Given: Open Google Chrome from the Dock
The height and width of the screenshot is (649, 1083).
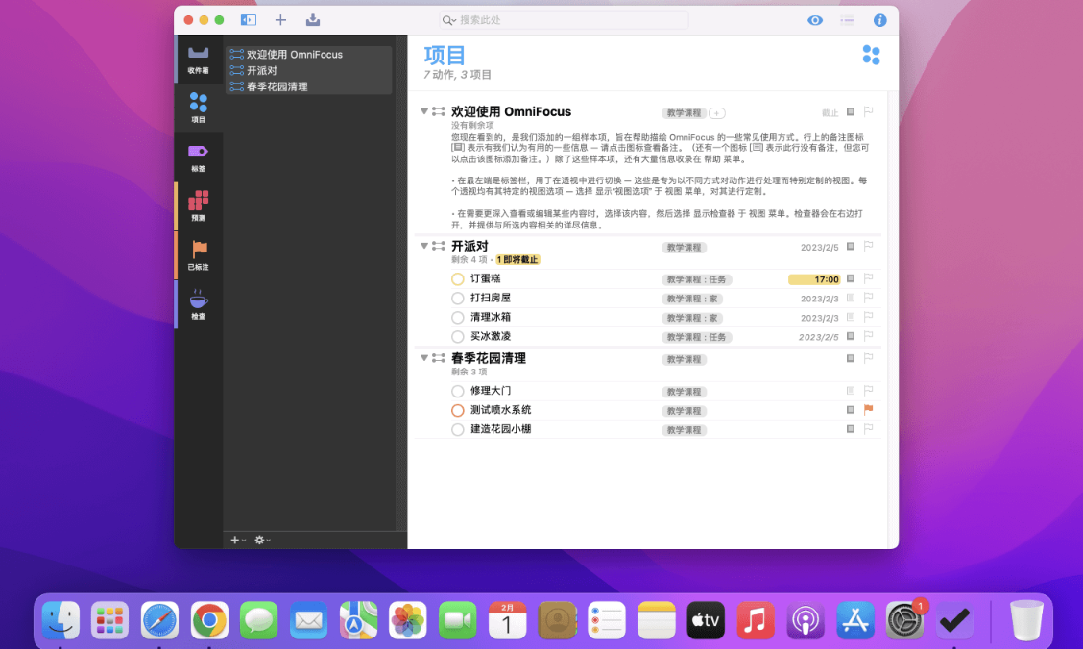Looking at the screenshot, I should click(209, 620).
